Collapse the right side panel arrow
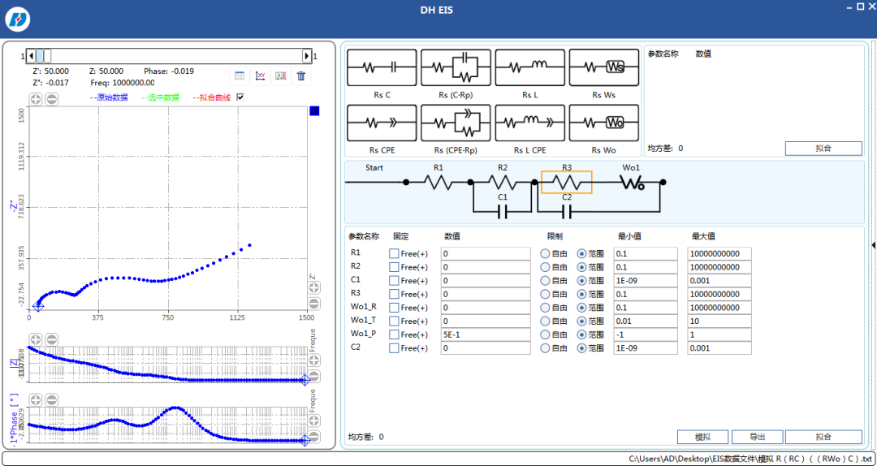 (x=874, y=244)
